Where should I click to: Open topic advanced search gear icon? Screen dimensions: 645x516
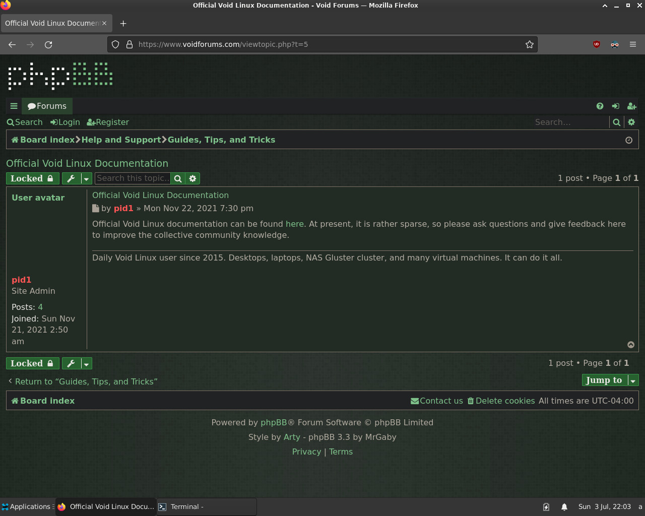192,178
